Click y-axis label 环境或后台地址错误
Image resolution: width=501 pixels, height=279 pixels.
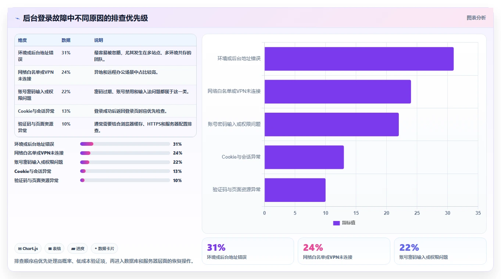(x=239, y=58)
